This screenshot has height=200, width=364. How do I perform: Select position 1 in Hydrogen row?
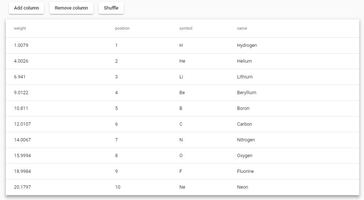tap(116, 45)
